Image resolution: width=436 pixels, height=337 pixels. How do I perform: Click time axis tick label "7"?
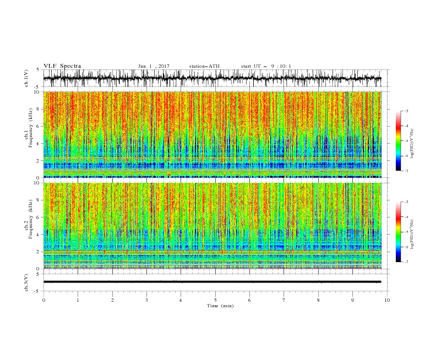[284, 300]
